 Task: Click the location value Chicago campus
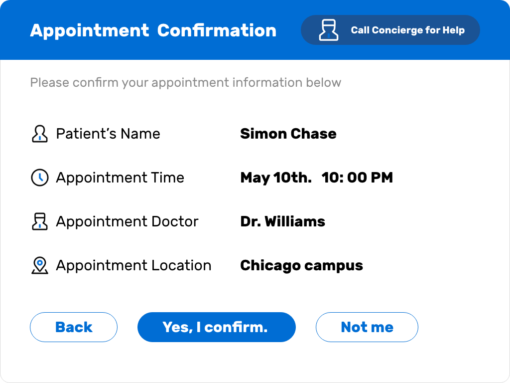(x=301, y=265)
